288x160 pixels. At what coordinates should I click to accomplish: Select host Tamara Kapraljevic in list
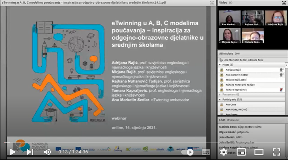(x=251, y=90)
